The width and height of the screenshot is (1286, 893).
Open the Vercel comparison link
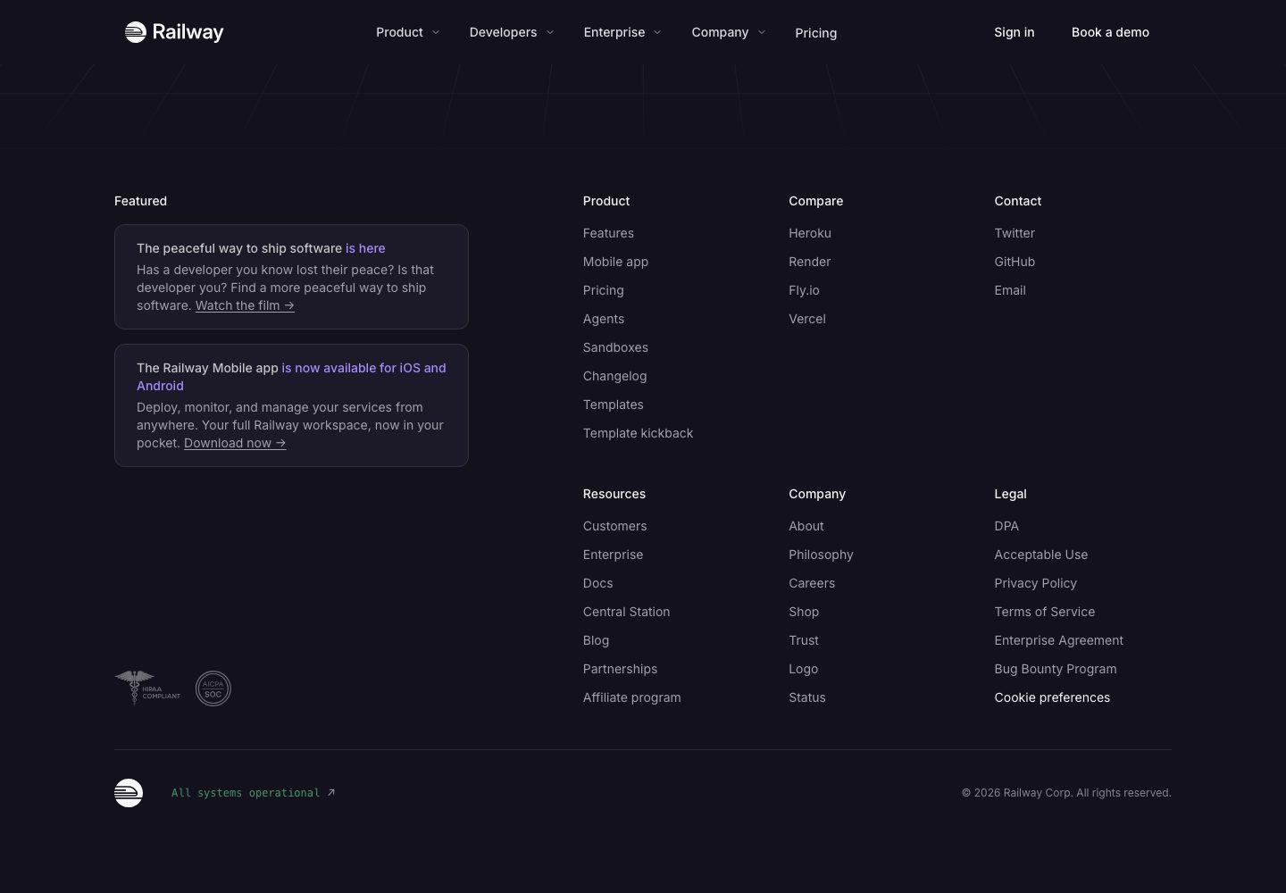tap(807, 319)
